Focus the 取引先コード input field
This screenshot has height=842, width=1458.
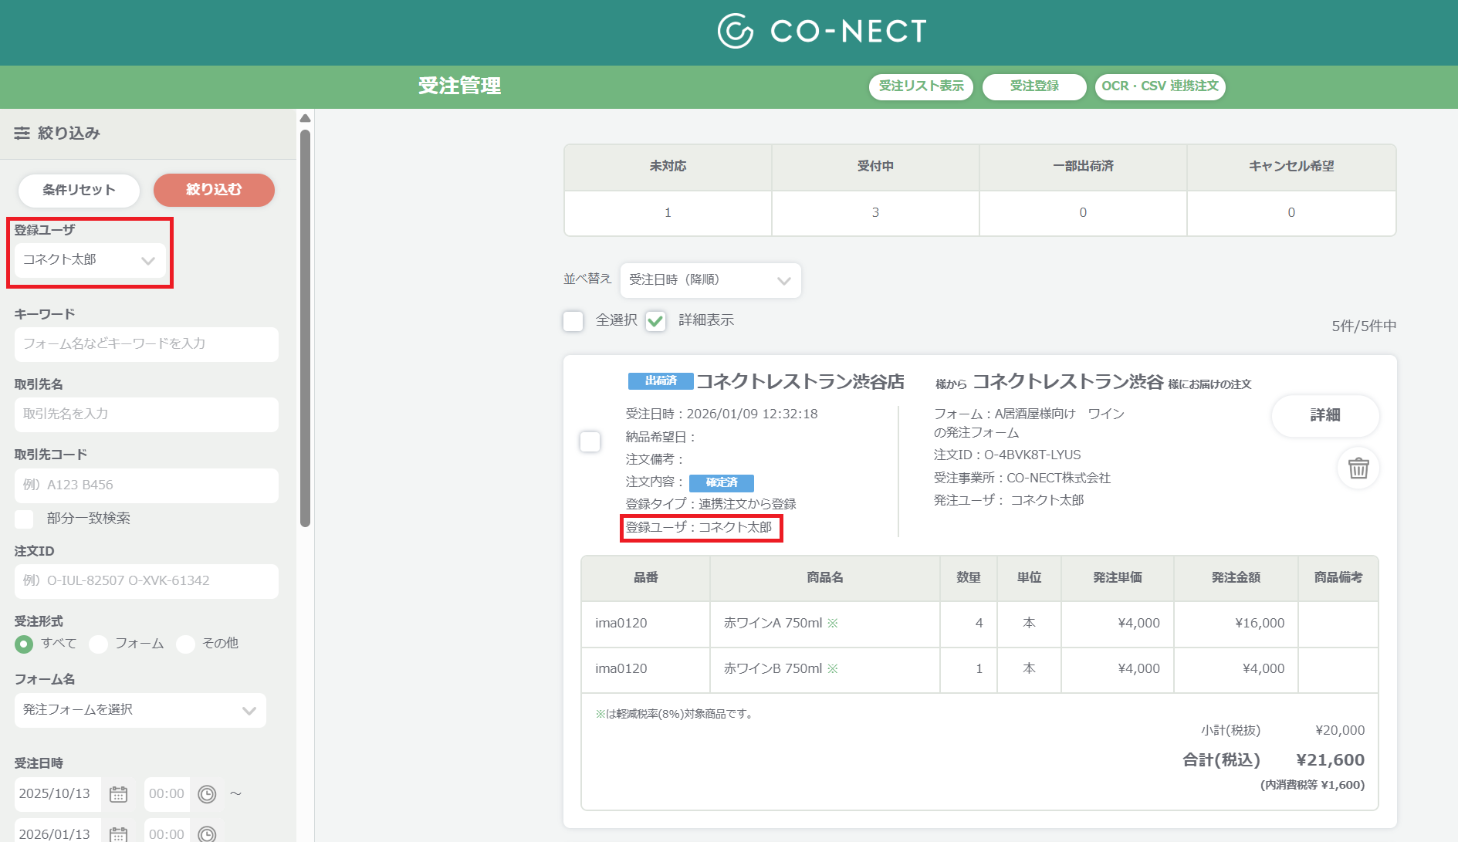coord(147,485)
